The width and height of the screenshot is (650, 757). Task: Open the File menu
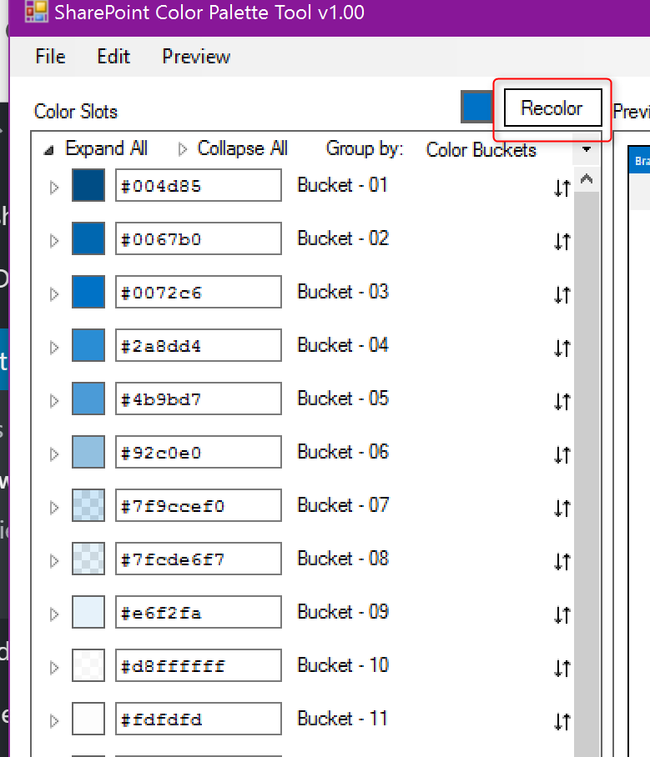point(50,57)
